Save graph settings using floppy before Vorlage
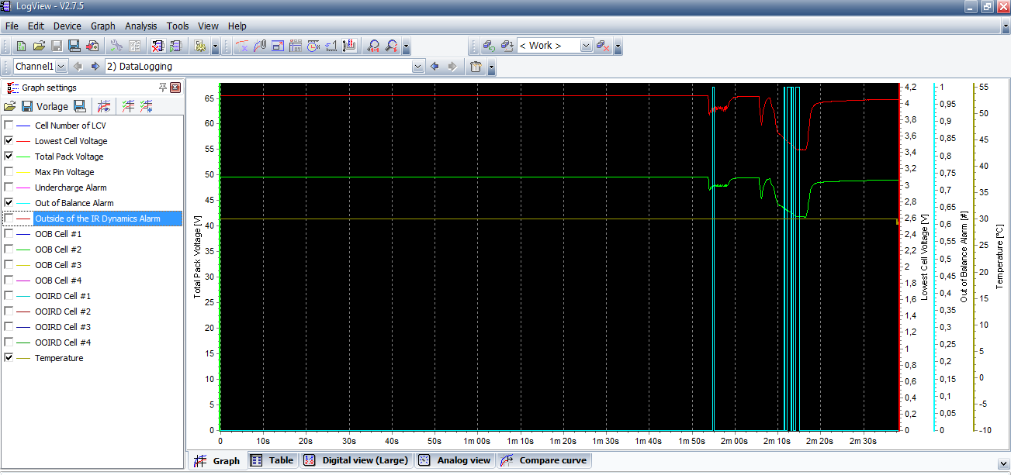 [27, 106]
